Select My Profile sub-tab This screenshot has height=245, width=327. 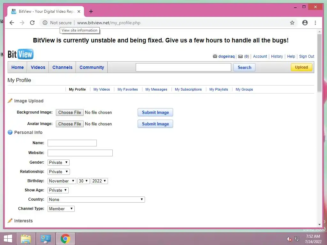[77, 89]
